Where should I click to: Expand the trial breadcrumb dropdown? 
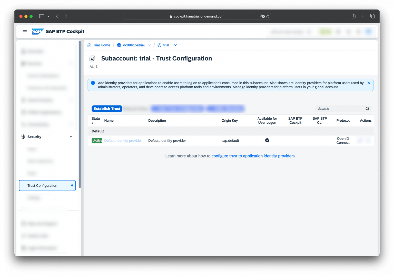pos(175,45)
